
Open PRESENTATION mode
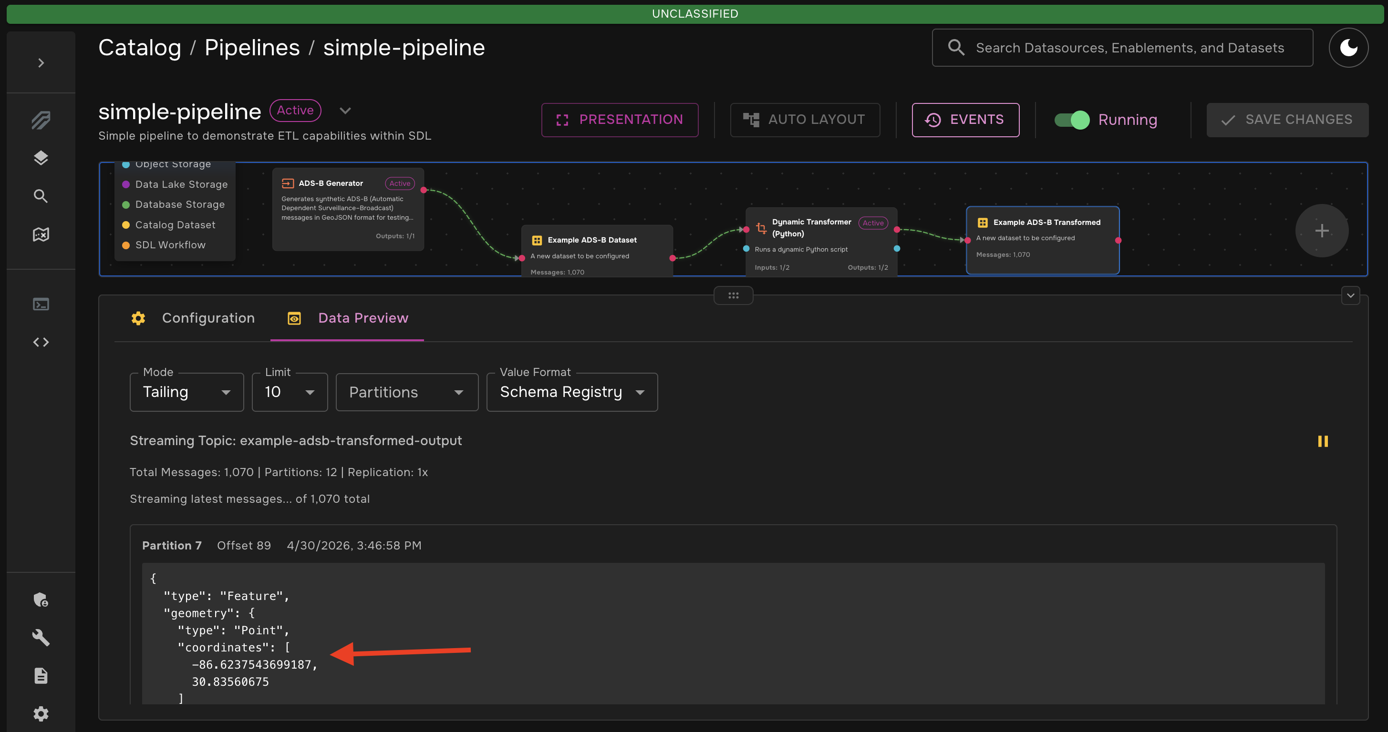tap(620, 120)
